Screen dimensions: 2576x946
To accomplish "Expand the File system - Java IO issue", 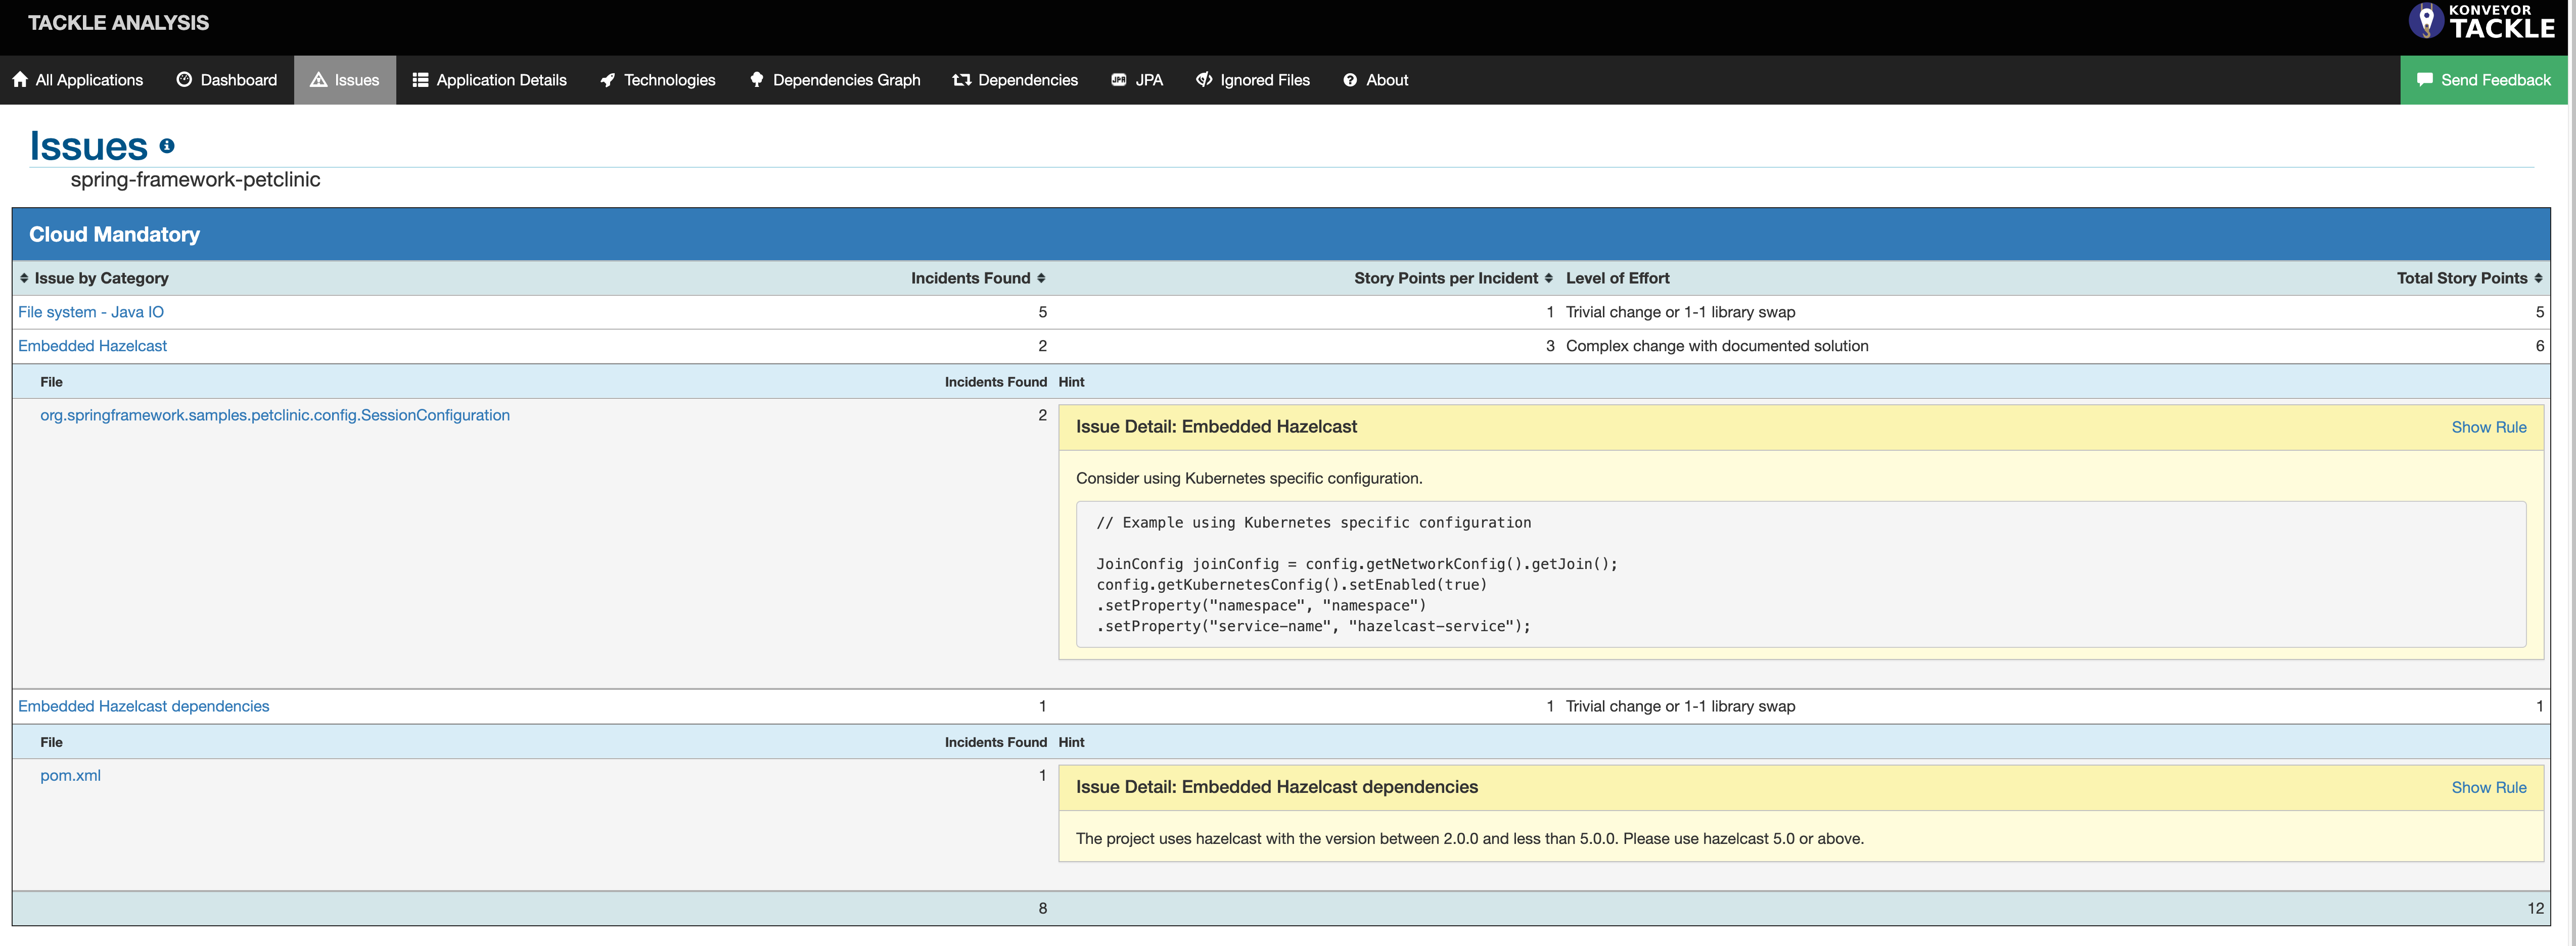I will [x=91, y=312].
